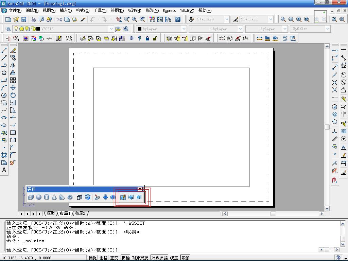Create a Box solid from Solids toolbar
Screen dimensions: 348x261
pyautogui.click(x=31, y=197)
